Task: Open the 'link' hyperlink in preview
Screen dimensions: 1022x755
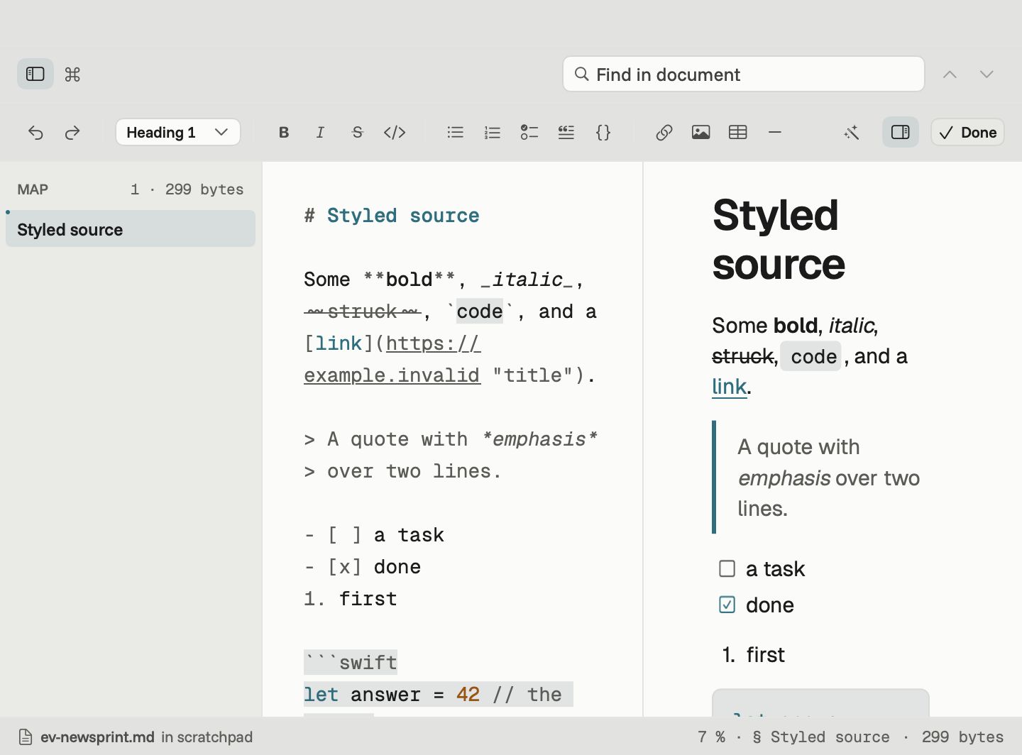Action: tap(729, 386)
